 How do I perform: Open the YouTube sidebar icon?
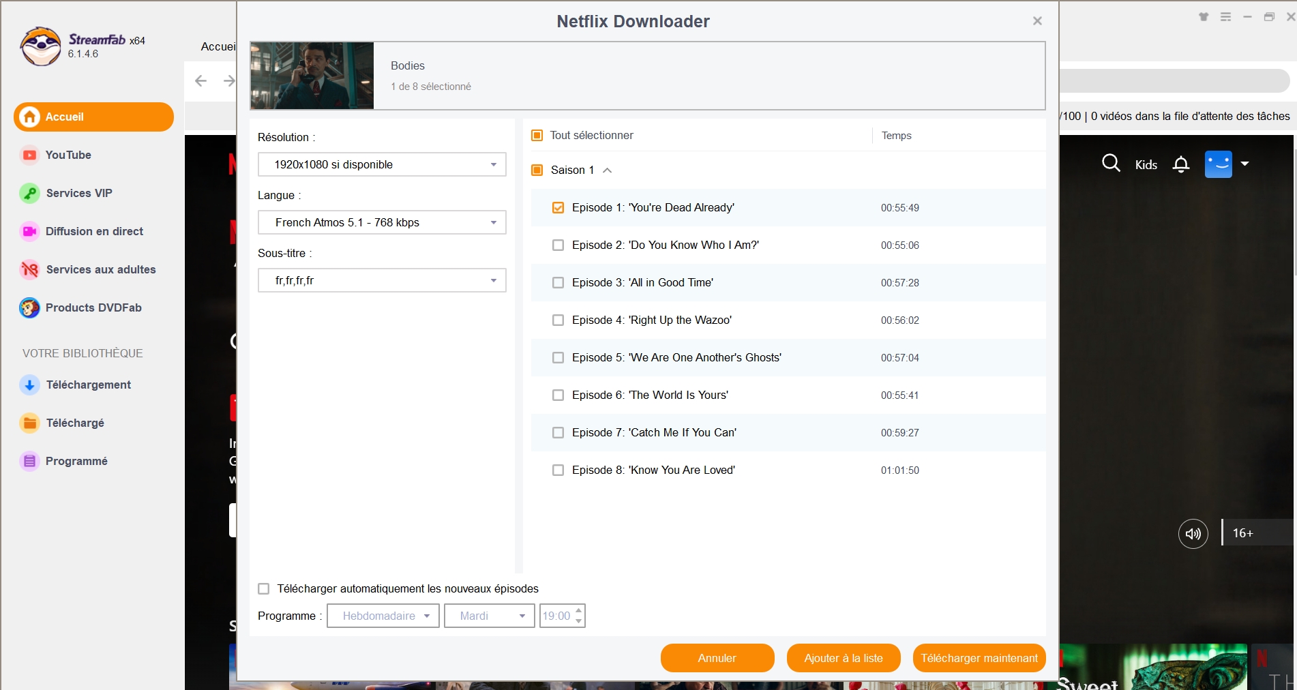click(x=29, y=155)
